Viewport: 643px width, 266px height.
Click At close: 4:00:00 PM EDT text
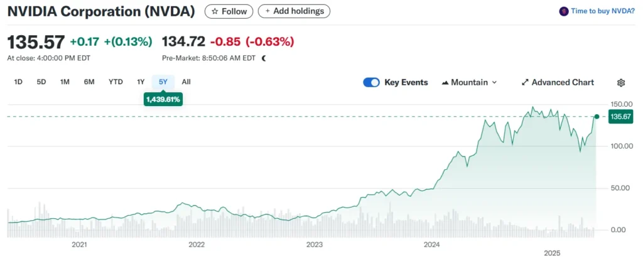click(49, 58)
